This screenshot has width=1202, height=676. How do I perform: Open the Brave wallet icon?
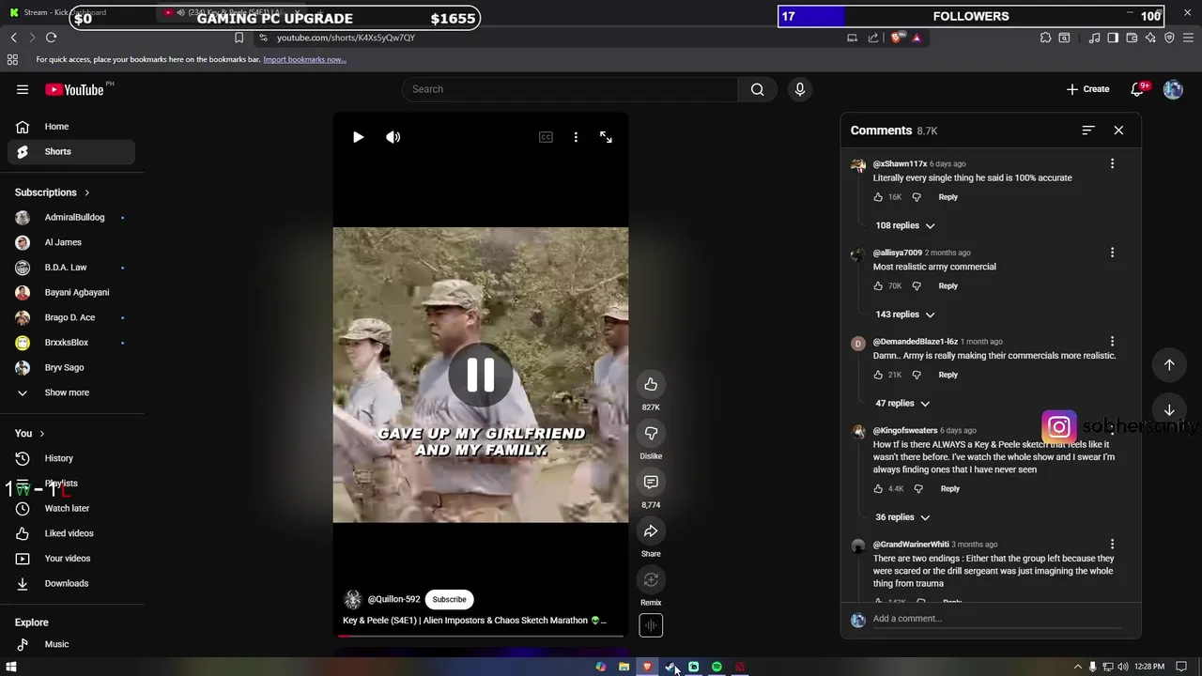point(1132,38)
